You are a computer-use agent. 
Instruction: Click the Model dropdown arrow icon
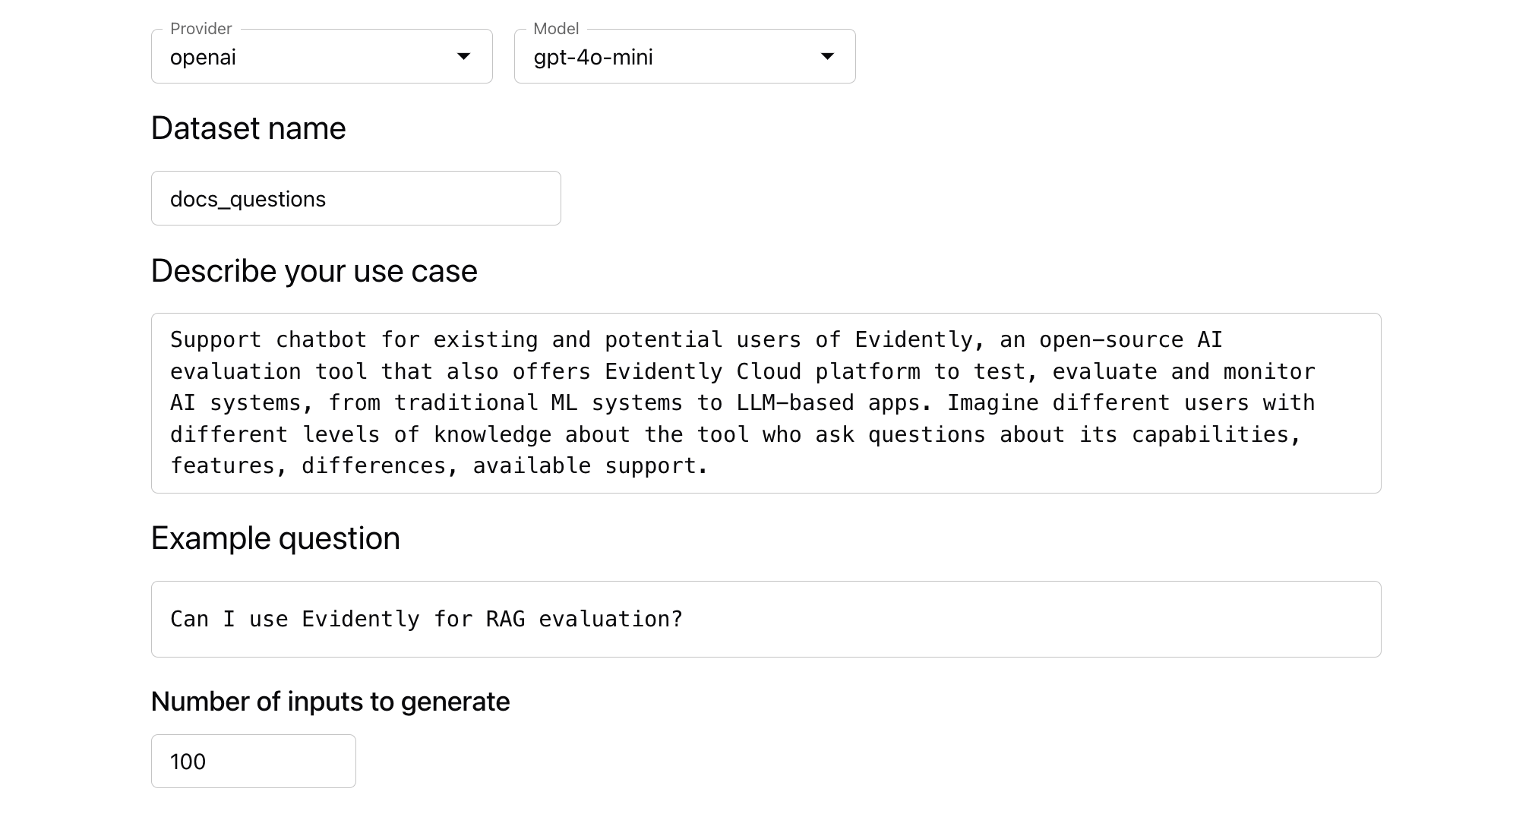(827, 57)
